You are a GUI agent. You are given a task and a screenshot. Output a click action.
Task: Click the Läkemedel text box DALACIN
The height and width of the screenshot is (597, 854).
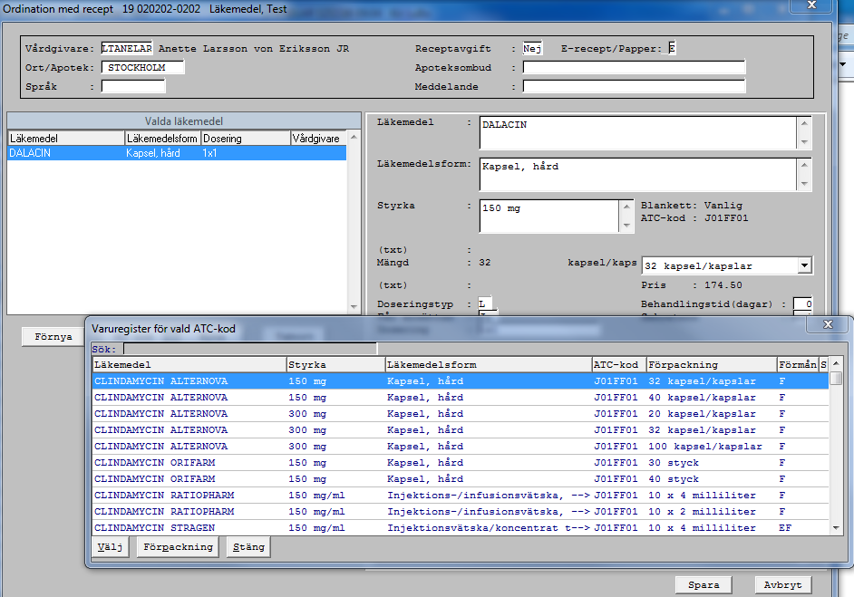(x=637, y=133)
